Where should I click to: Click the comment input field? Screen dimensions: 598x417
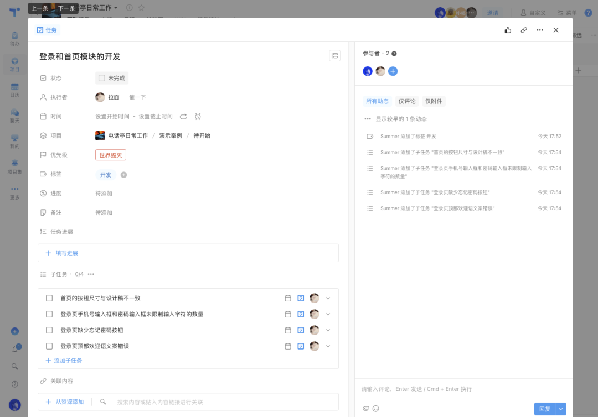[x=462, y=389]
